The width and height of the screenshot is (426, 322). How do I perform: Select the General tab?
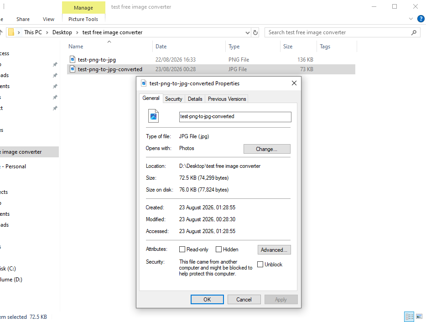151,98
